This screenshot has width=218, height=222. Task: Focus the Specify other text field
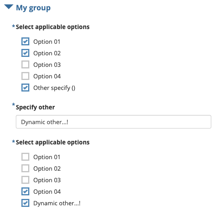pyautogui.click(x=113, y=122)
